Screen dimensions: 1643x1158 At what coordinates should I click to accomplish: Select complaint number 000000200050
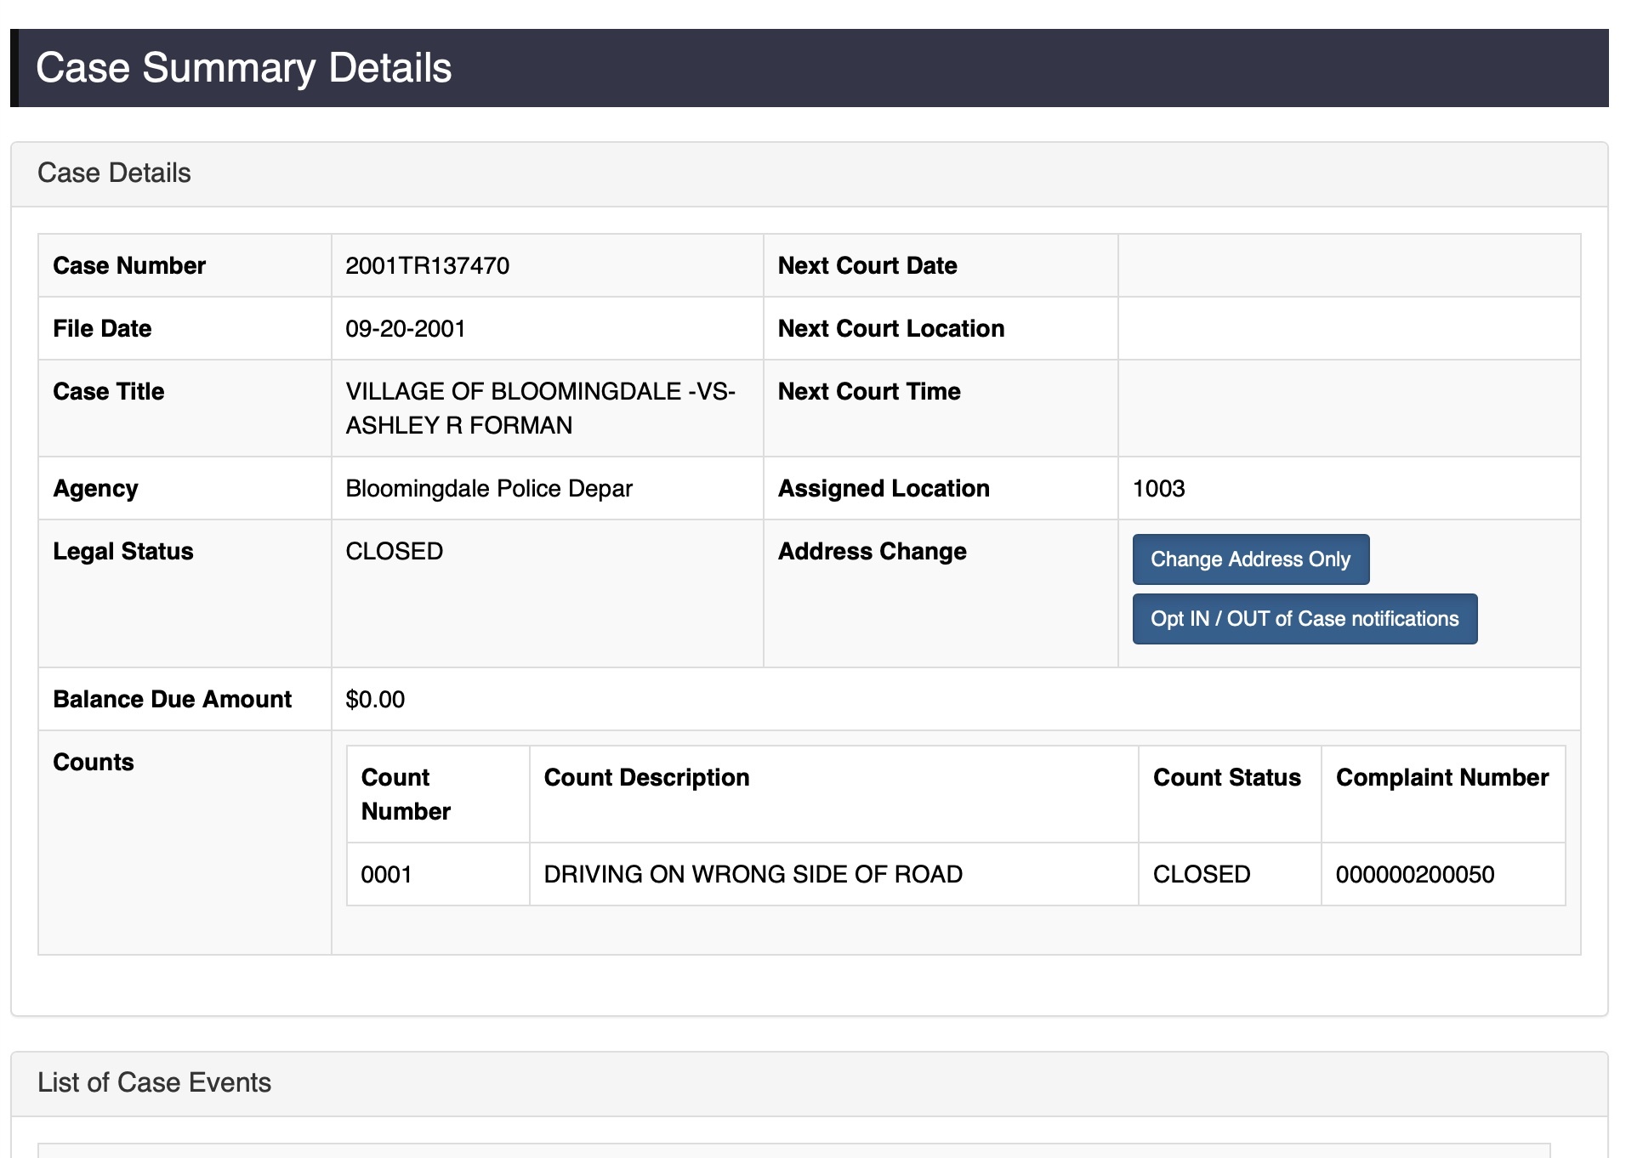pyautogui.click(x=1414, y=875)
